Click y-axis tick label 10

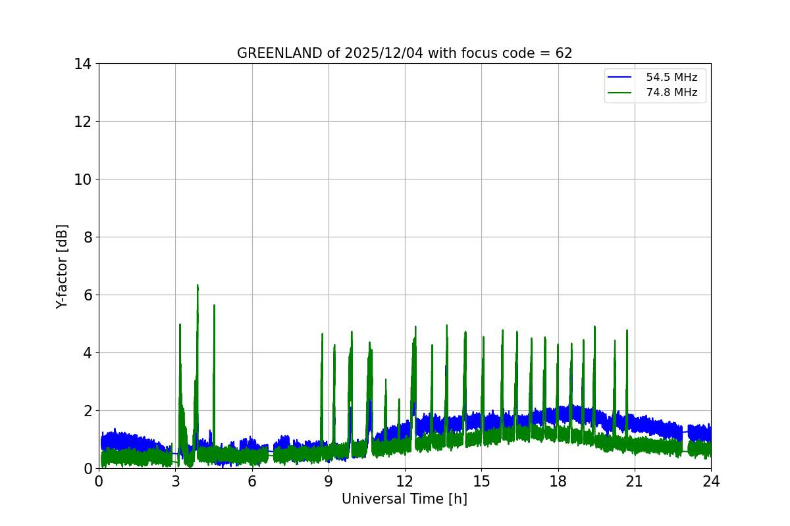coord(83,179)
